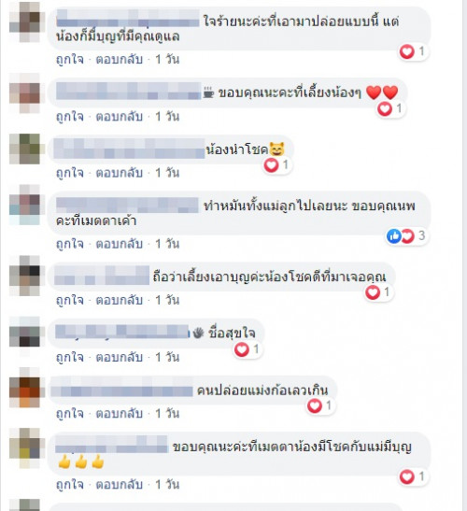Click heart reaction on thumbs-up emoji comment

[414, 477]
